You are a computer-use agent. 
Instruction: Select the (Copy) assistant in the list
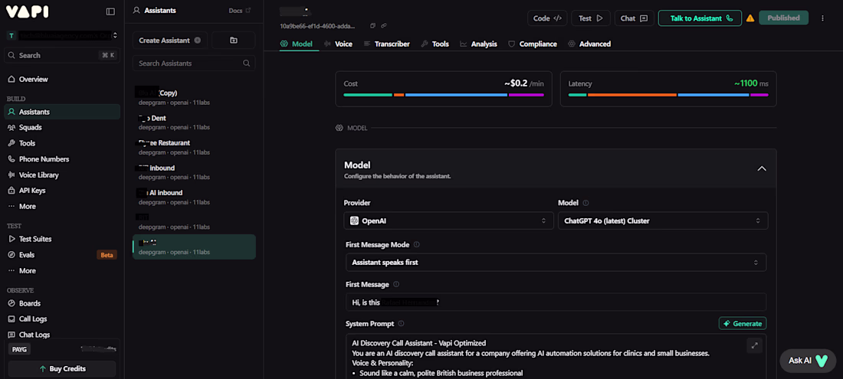[x=194, y=97]
